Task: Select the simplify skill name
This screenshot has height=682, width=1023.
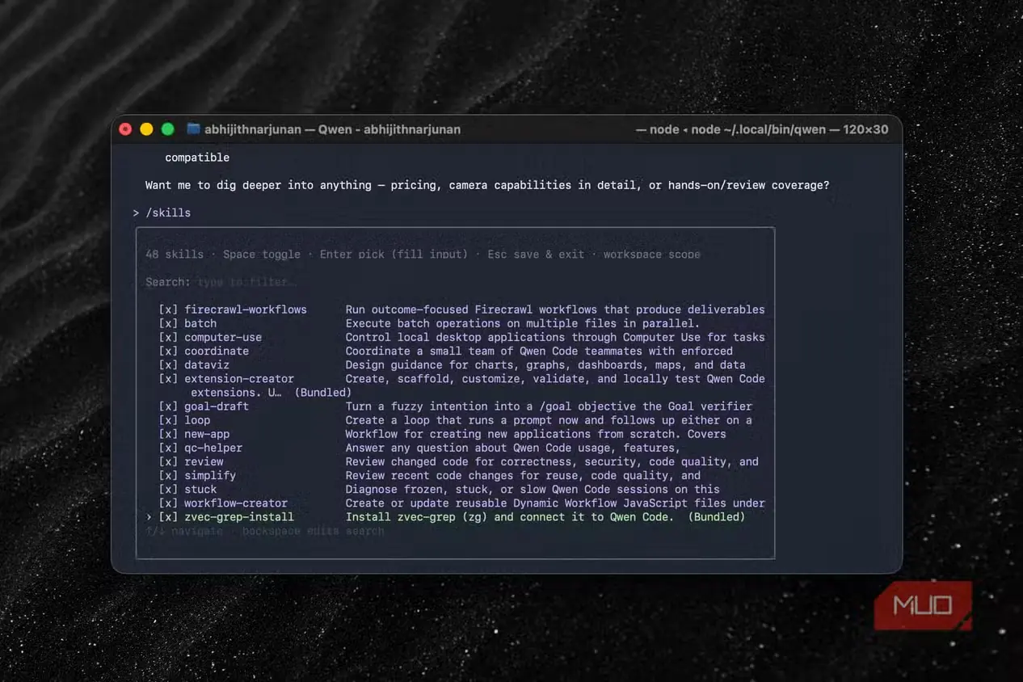Action: [x=210, y=475]
